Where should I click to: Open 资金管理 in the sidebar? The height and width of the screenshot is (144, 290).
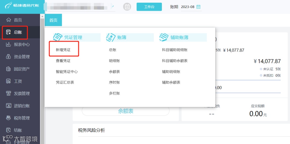pos(22,57)
